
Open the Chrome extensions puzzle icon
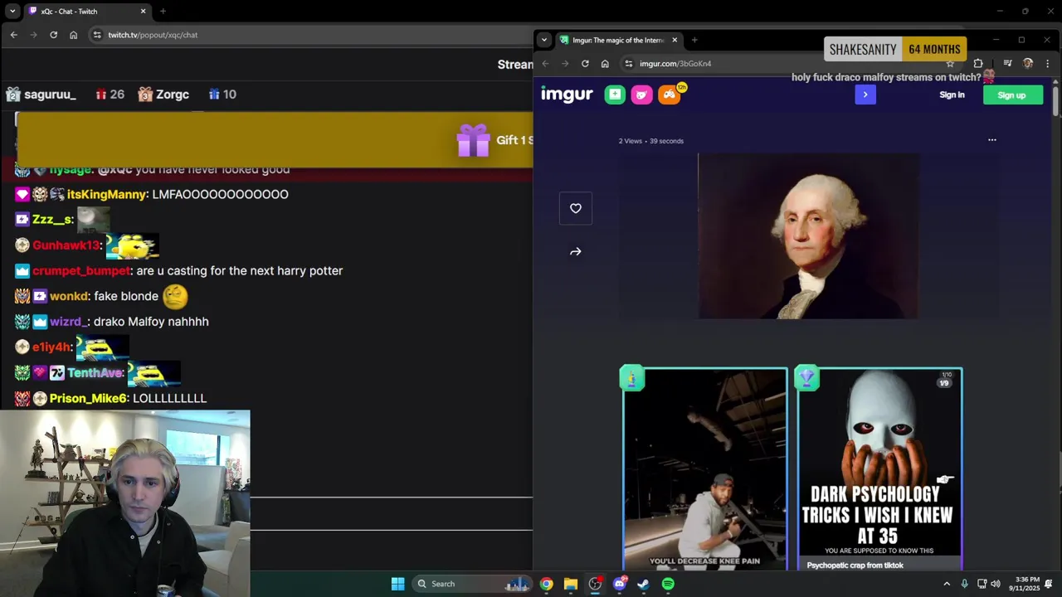(978, 64)
